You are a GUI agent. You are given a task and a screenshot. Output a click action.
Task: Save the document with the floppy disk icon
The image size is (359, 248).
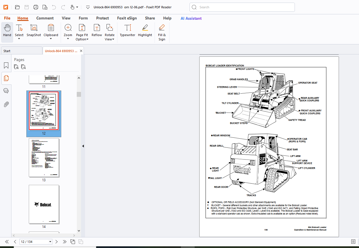point(27,7)
